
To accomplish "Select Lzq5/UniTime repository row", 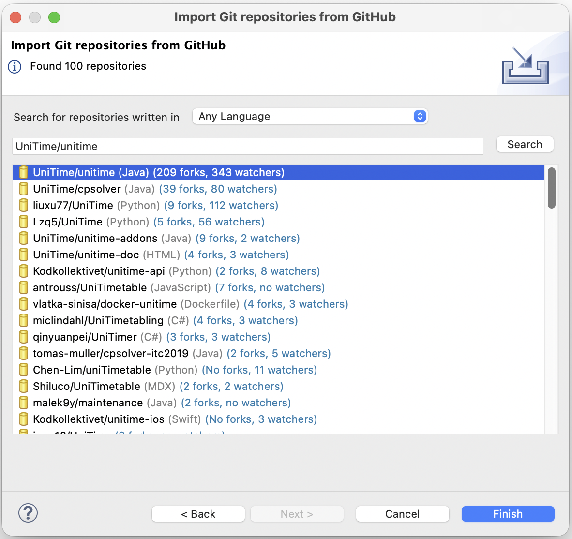I will pos(278,222).
